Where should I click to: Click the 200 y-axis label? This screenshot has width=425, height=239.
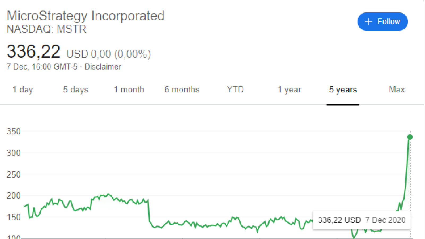(14, 196)
